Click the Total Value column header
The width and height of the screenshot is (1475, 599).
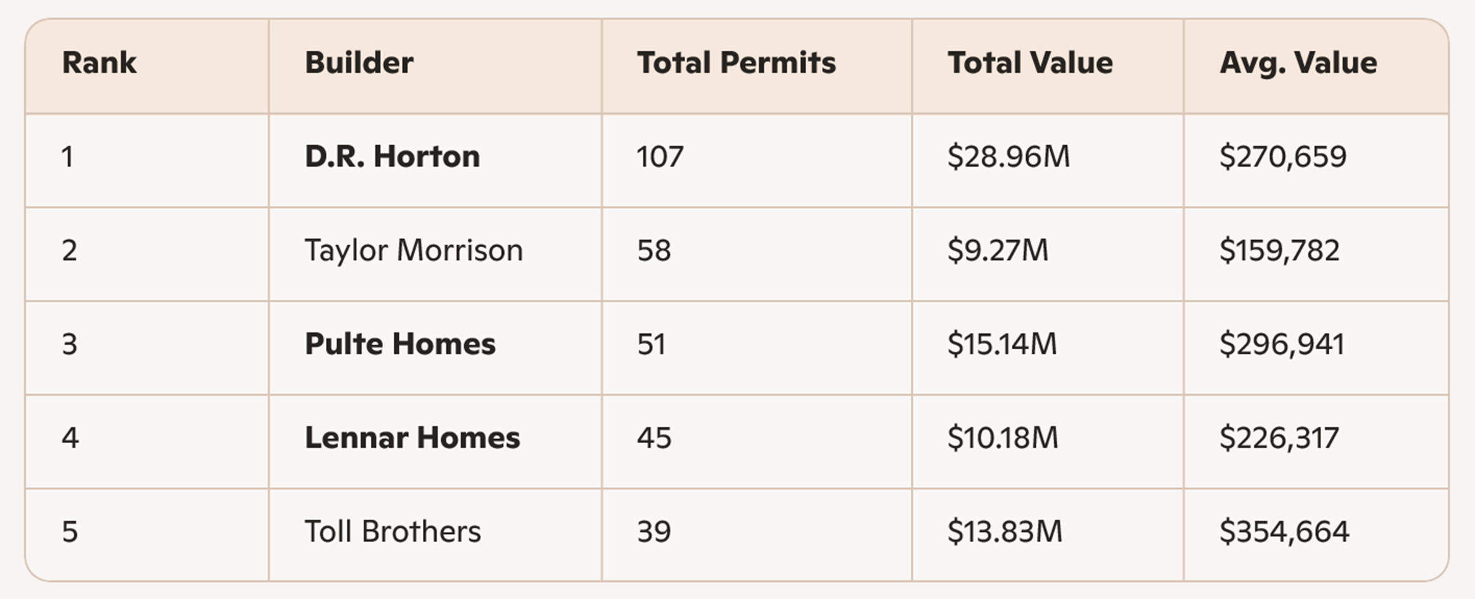pos(1030,63)
